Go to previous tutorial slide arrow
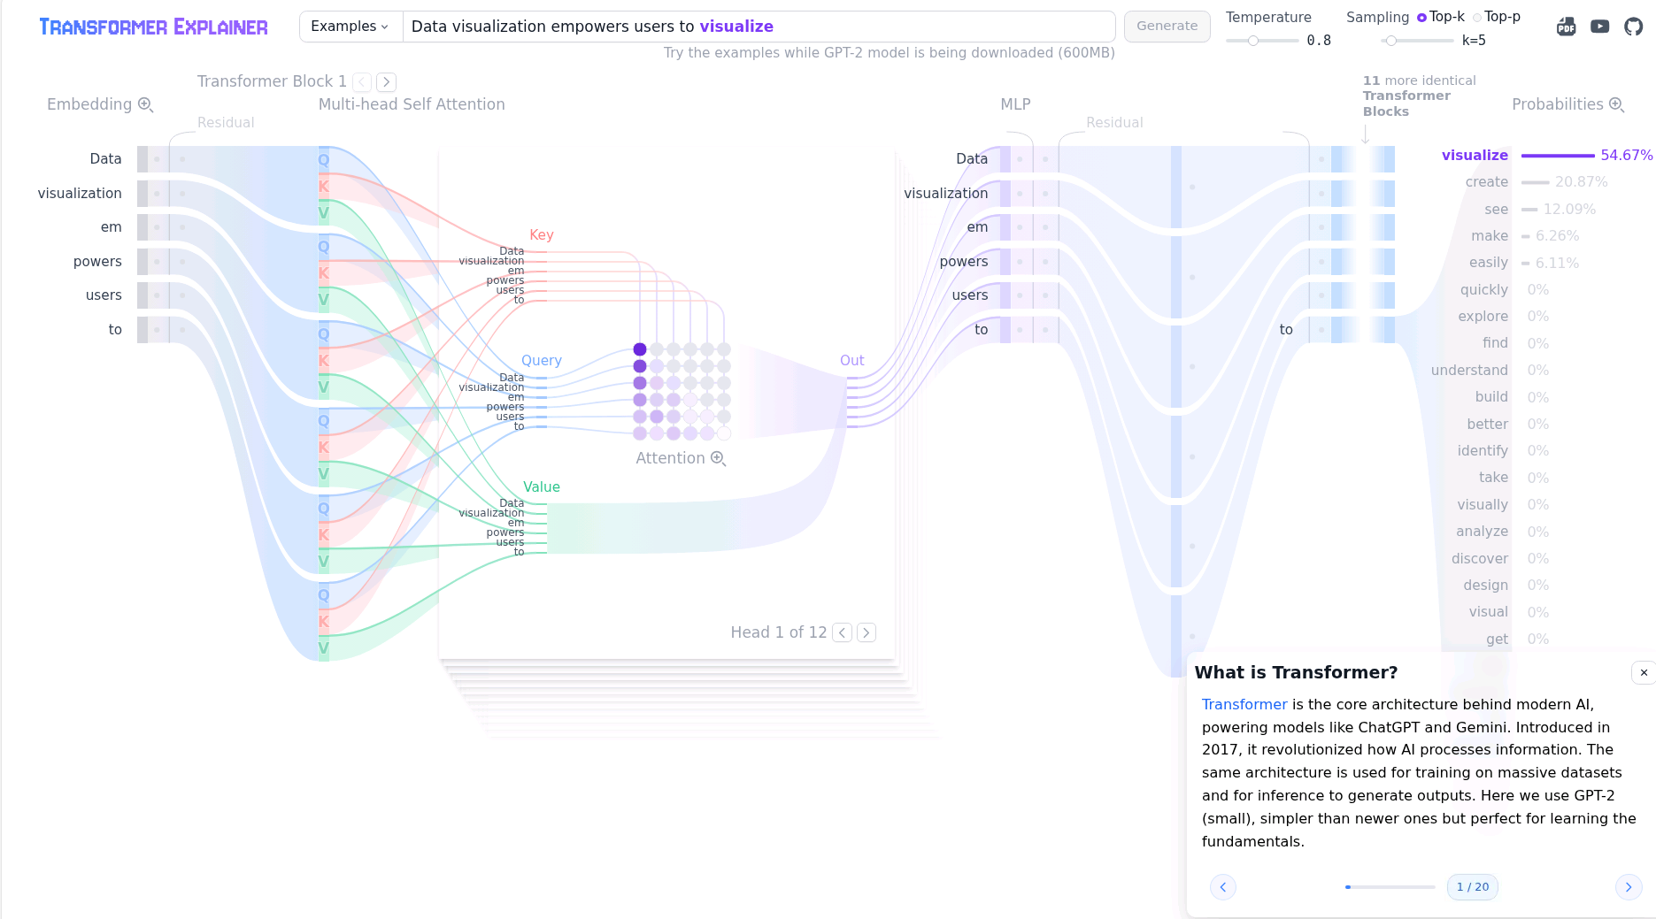 pyautogui.click(x=1223, y=887)
